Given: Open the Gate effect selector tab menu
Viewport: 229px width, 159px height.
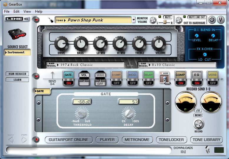Looking at the screenshot, I should [x=42, y=91].
